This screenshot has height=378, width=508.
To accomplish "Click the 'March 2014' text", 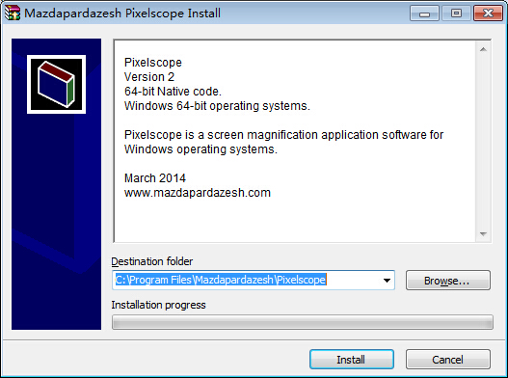I will click(155, 178).
